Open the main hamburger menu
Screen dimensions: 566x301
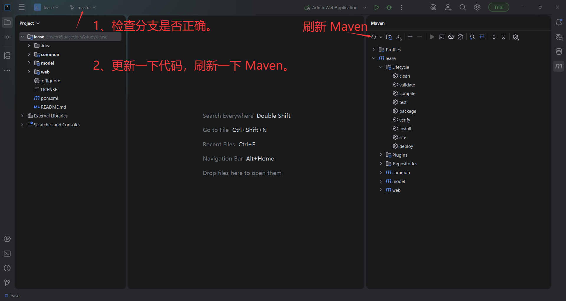pyautogui.click(x=22, y=7)
